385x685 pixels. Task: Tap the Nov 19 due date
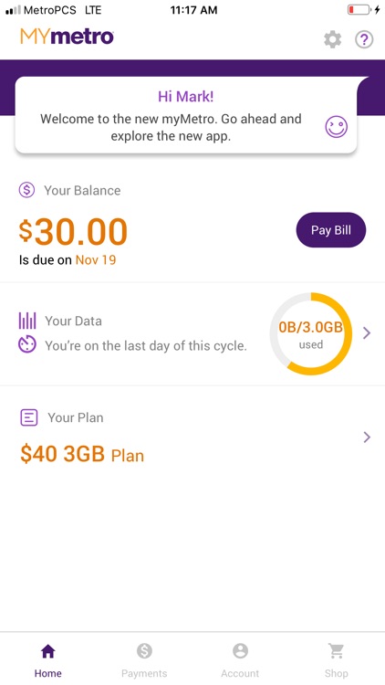tap(96, 260)
